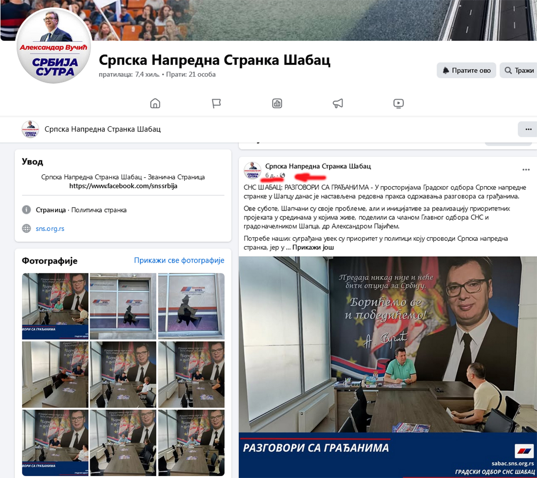Click the Фотографије section heading

click(50, 261)
